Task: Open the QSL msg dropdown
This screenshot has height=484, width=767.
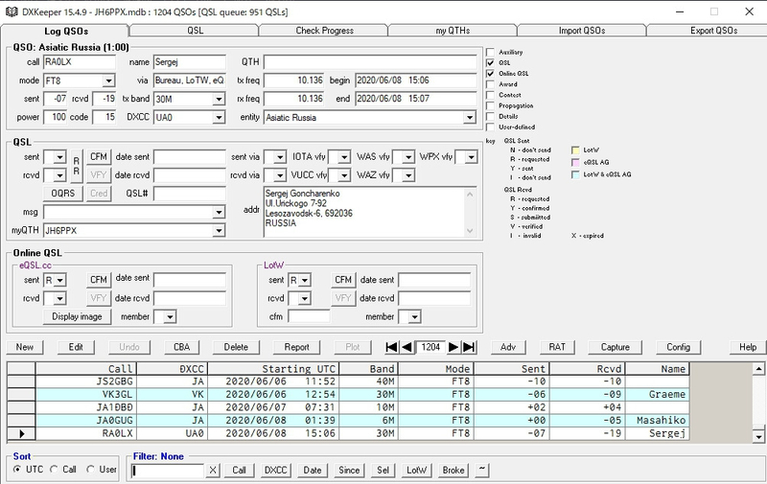Action: (219, 213)
